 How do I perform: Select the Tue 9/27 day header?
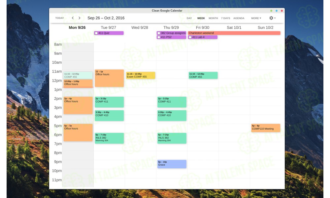click(108, 28)
